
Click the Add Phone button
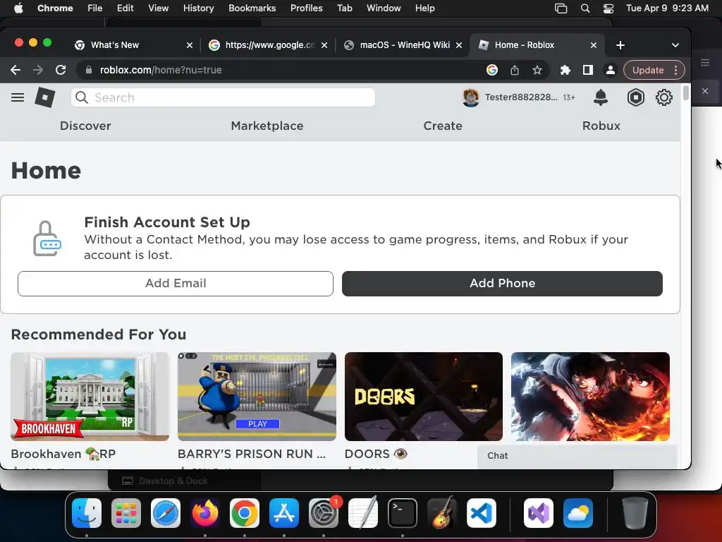[502, 284]
